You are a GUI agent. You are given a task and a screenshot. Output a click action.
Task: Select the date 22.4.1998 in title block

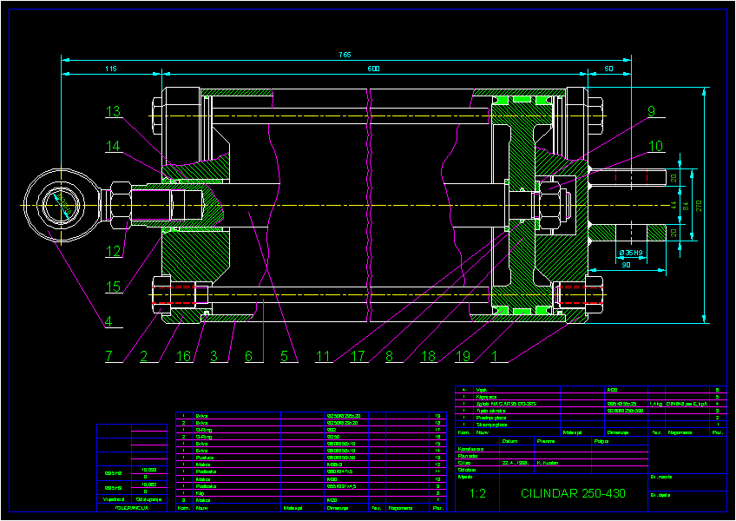click(516, 463)
